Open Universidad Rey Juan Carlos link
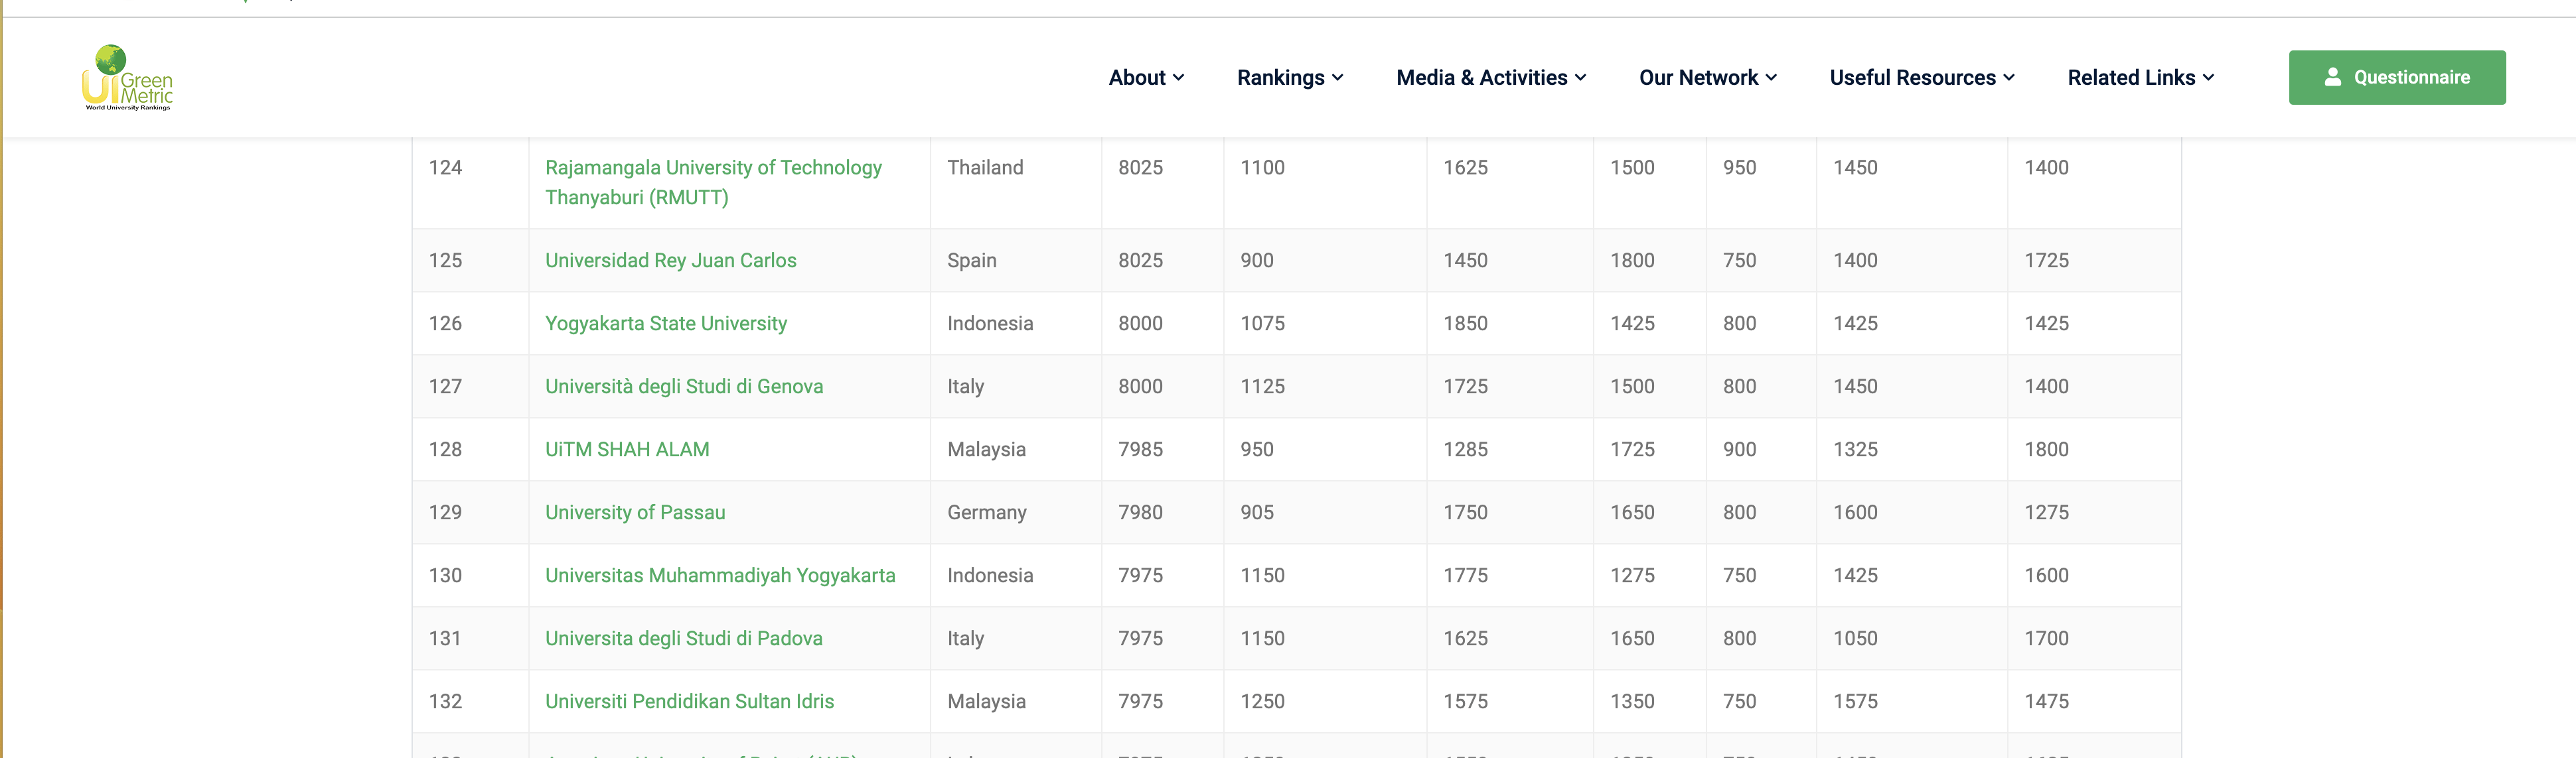 click(671, 261)
